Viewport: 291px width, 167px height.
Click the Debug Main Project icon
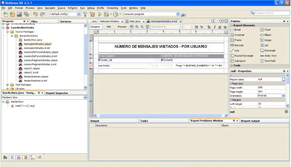point(106,14)
